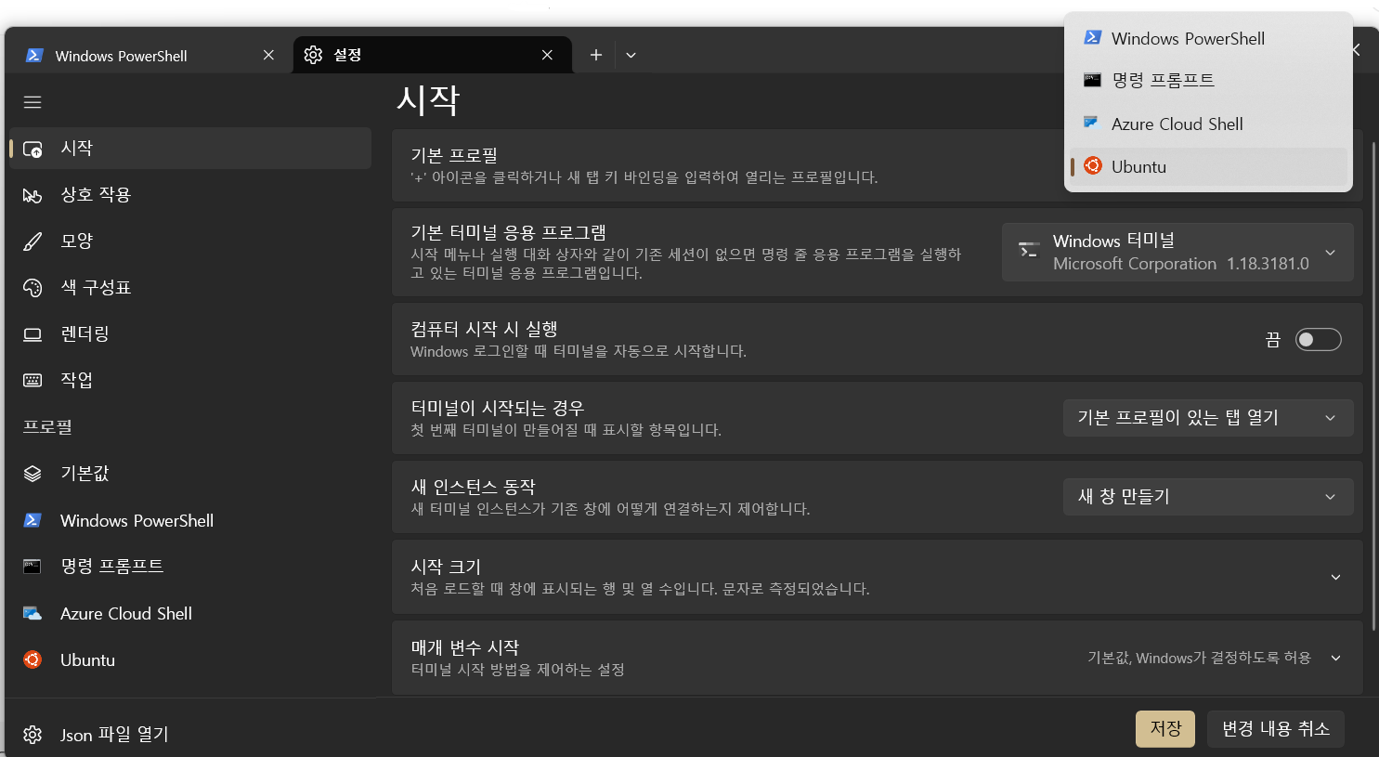The height and width of the screenshot is (757, 1379).
Task: Click the Windows 터미널 app icon
Action: pos(1028,251)
